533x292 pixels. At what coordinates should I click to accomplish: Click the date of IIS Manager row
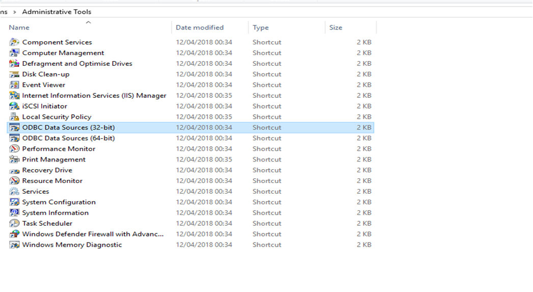coord(204,95)
